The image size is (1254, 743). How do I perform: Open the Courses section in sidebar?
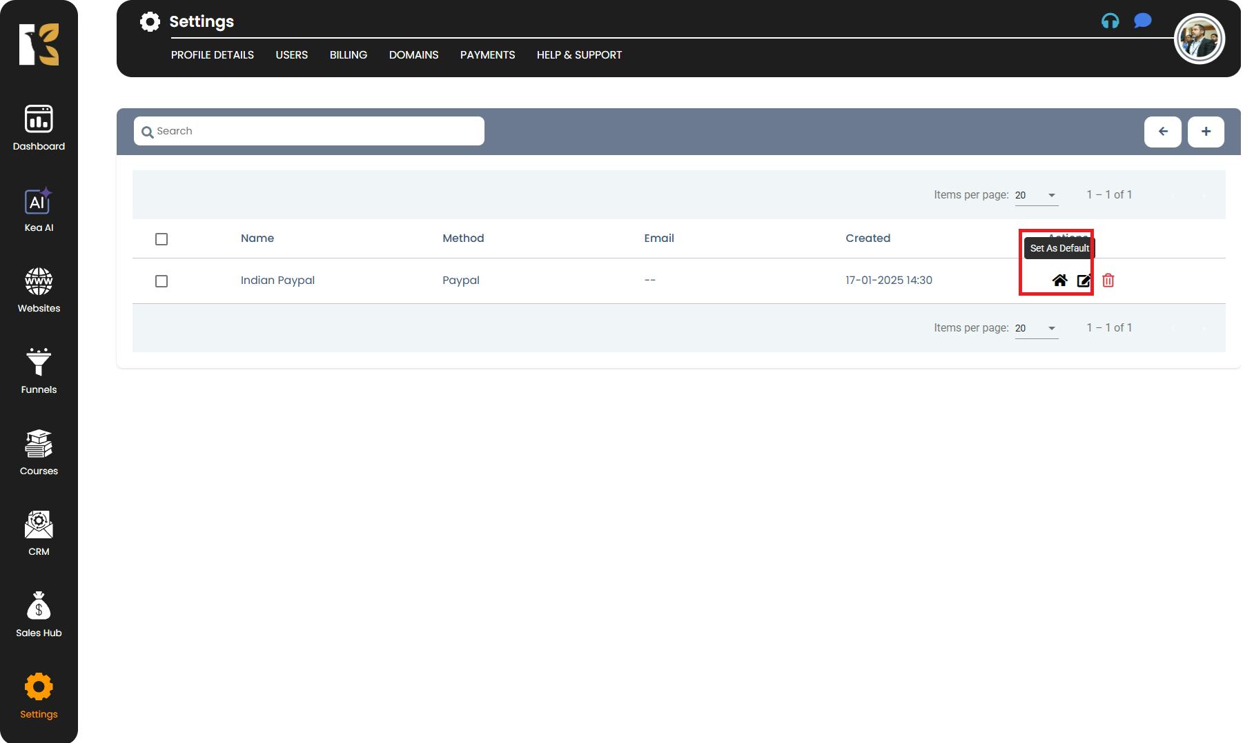coord(39,452)
